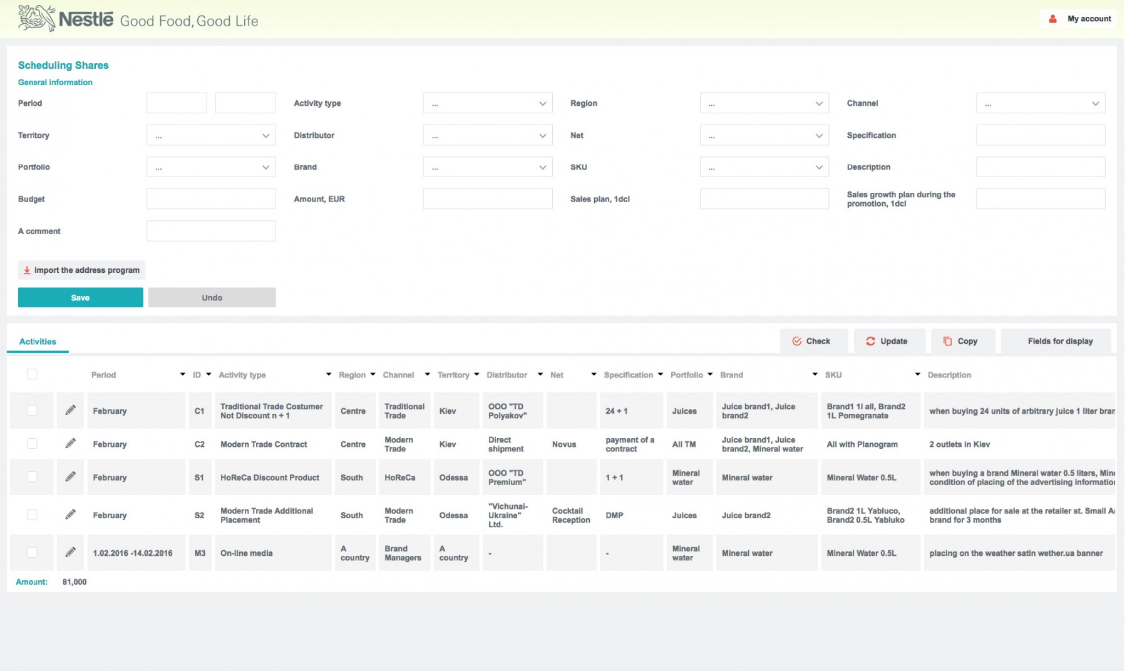
Task: Edit the C2 row pencil icon
Action: (70, 444)
